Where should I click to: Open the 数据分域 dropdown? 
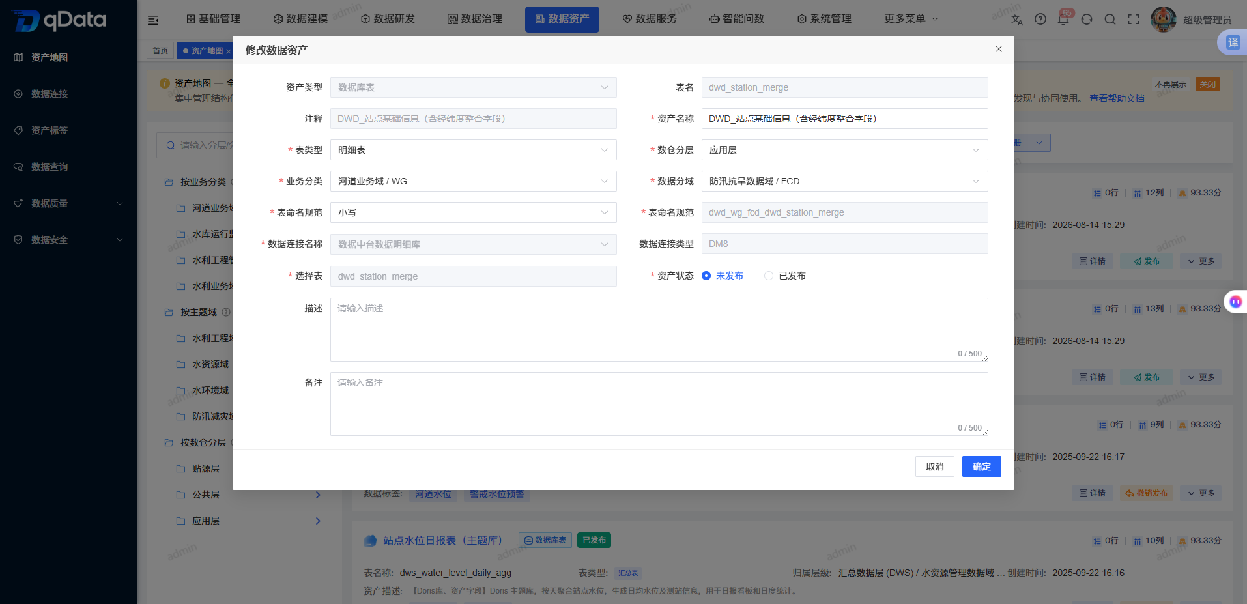point(845,181)
